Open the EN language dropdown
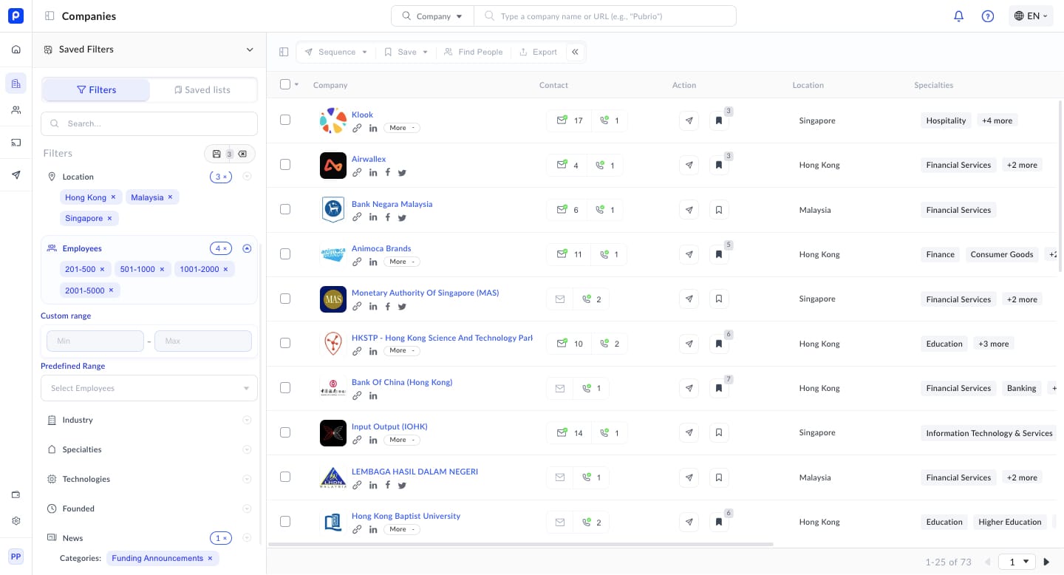Viewport: 1064px width, 575px height. pyautogui.click(x=1031, y=16)
